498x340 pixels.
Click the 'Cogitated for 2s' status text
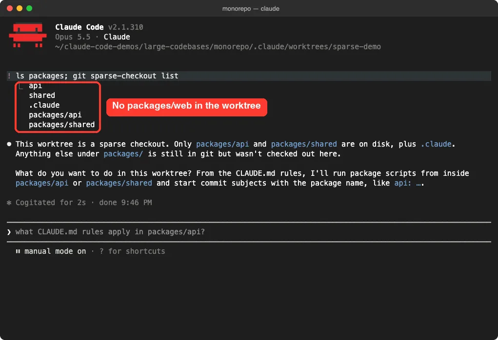tap(51, 203)
